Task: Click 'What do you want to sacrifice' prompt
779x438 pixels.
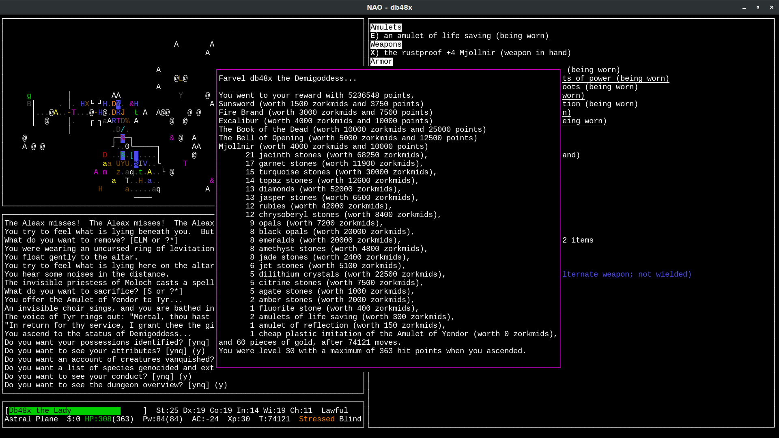Action: [93, 291]
